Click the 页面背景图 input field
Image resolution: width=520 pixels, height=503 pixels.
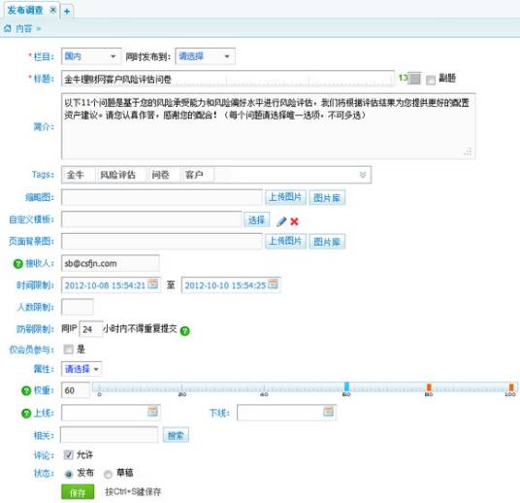pos(162,242)
